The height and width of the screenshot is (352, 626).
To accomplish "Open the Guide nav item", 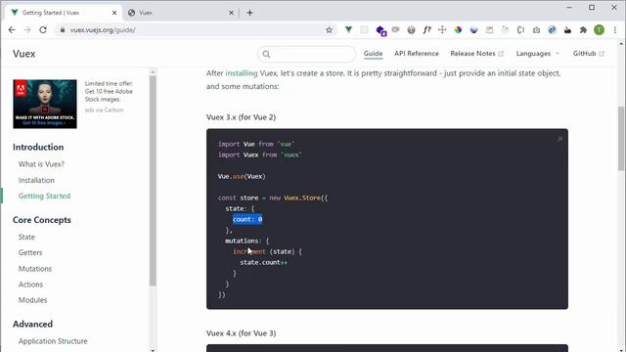I will click(x=373, y=54).
